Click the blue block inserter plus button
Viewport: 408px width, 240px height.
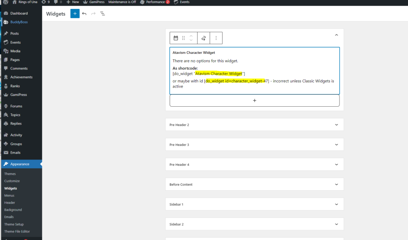(75, 14)
